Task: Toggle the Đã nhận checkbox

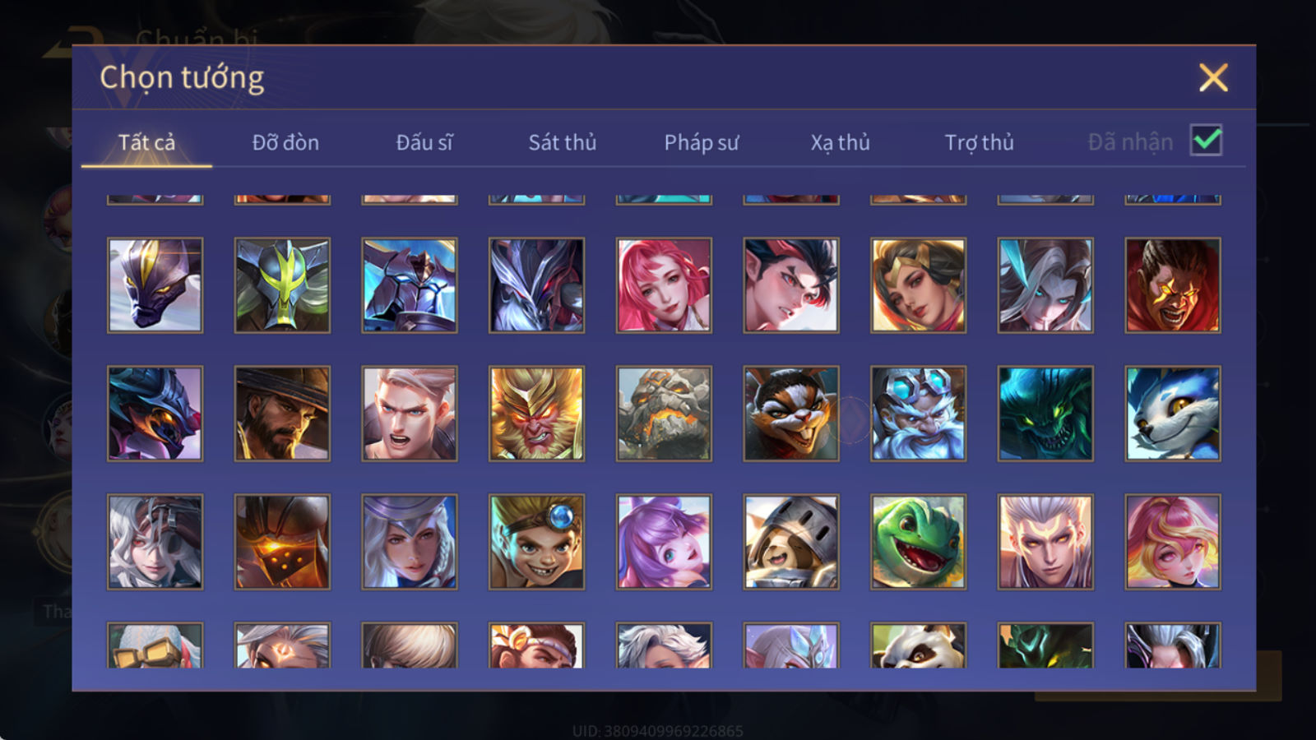Action: [x=1207, y=141]
